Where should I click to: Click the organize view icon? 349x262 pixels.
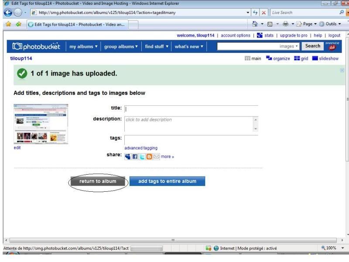269,58
